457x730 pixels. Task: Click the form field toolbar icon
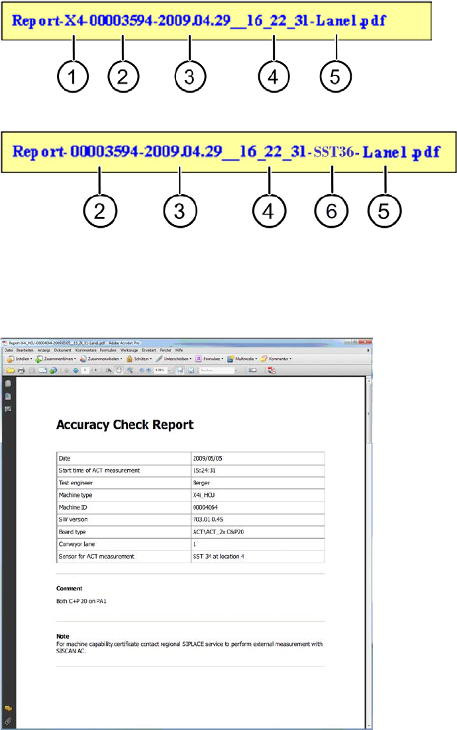252,371
